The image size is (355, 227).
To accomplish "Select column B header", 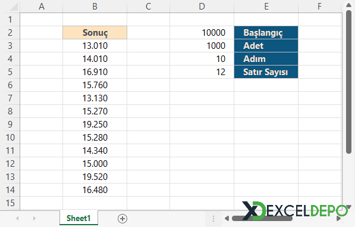I will click(95, 7).
